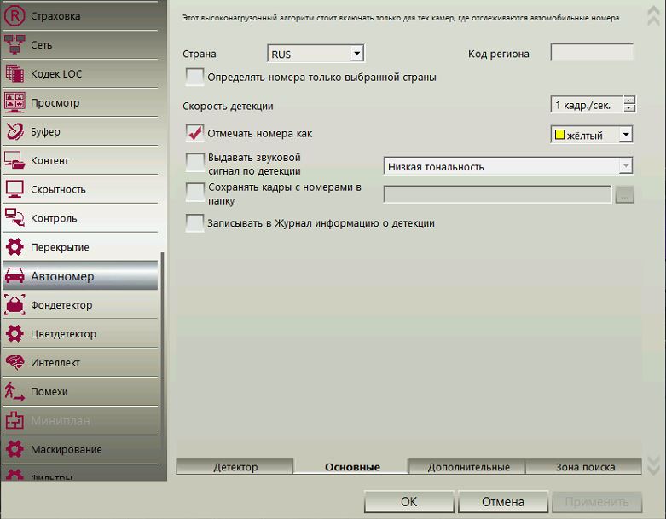Switch to the Детектор tab
The image size is (666, 519).
click(235, 467)
